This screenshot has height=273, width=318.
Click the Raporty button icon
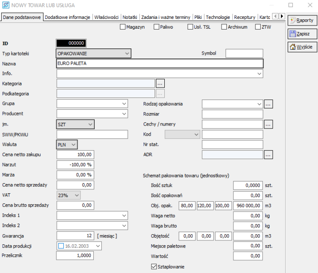[x=292, y=20]
